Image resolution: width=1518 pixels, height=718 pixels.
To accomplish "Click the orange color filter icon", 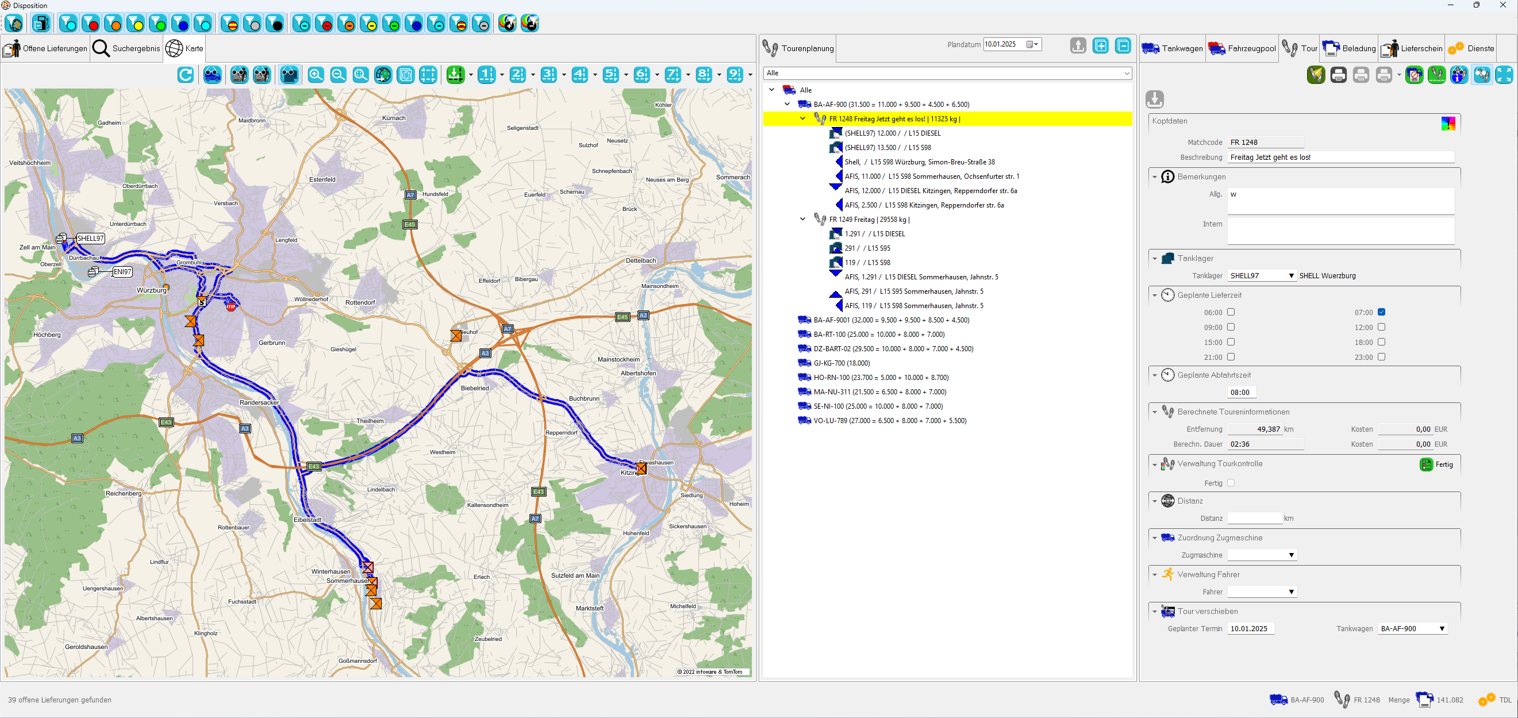I will point(113,24).
